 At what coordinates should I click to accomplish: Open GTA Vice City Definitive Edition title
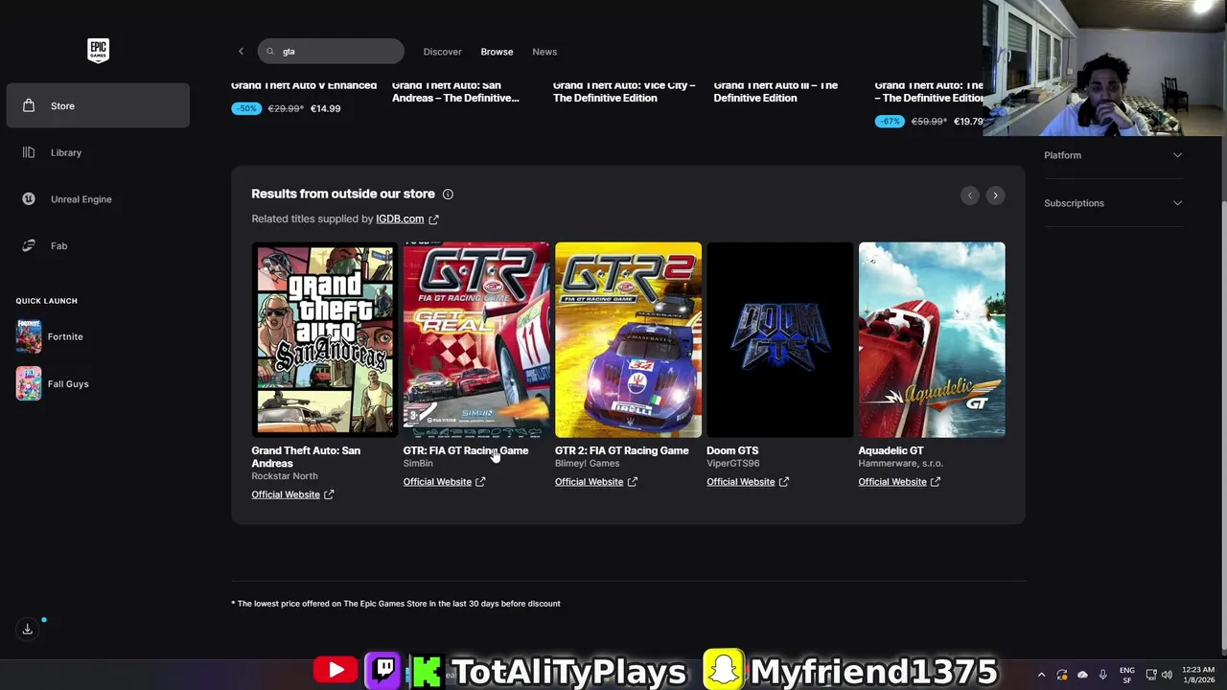click(624, 91)
